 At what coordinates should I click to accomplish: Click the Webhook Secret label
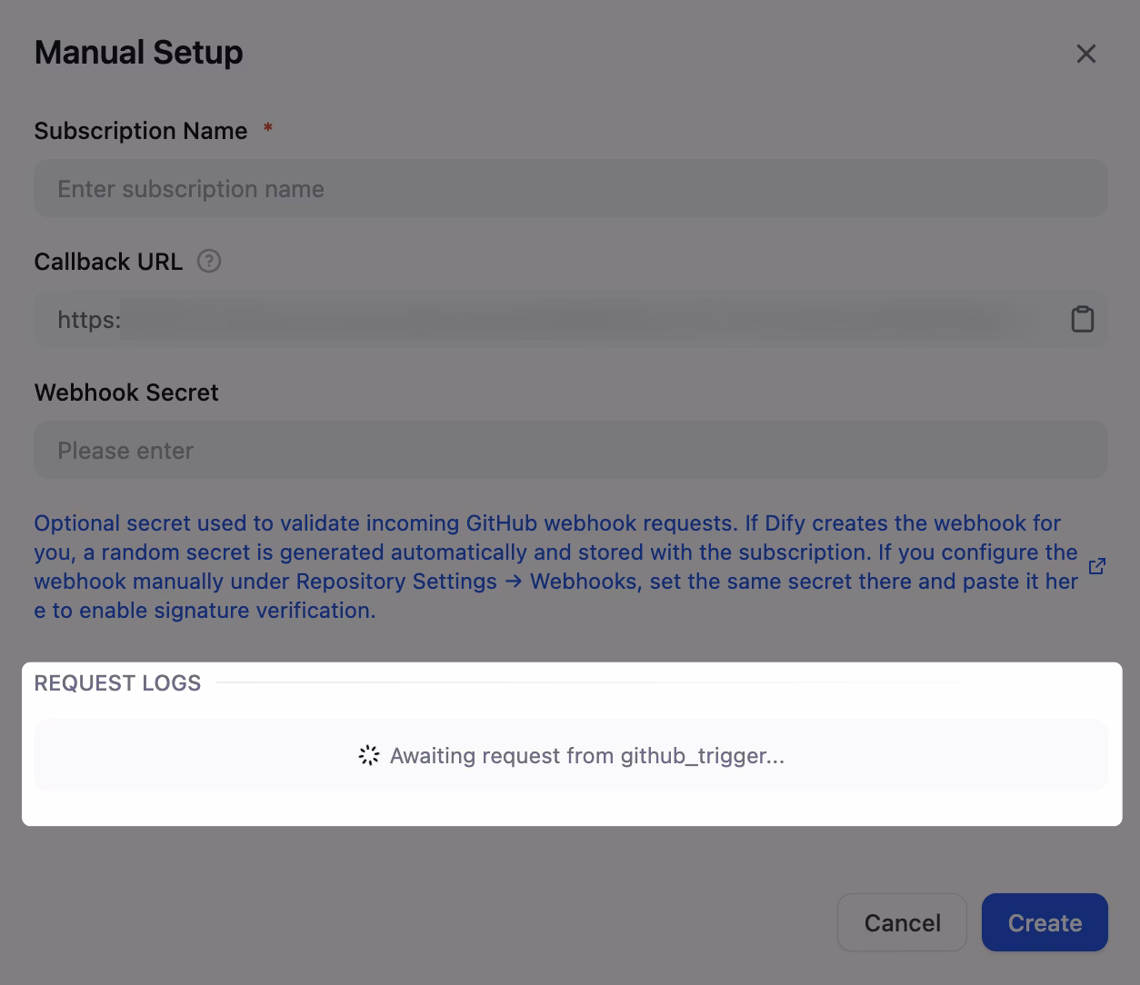coord(126,393)
